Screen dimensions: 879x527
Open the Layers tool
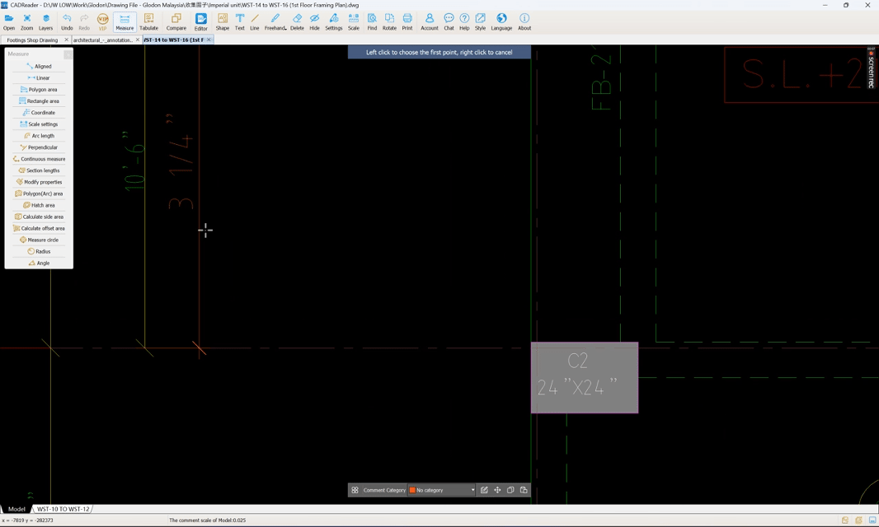pyautogui.click(x=45, y=21)
